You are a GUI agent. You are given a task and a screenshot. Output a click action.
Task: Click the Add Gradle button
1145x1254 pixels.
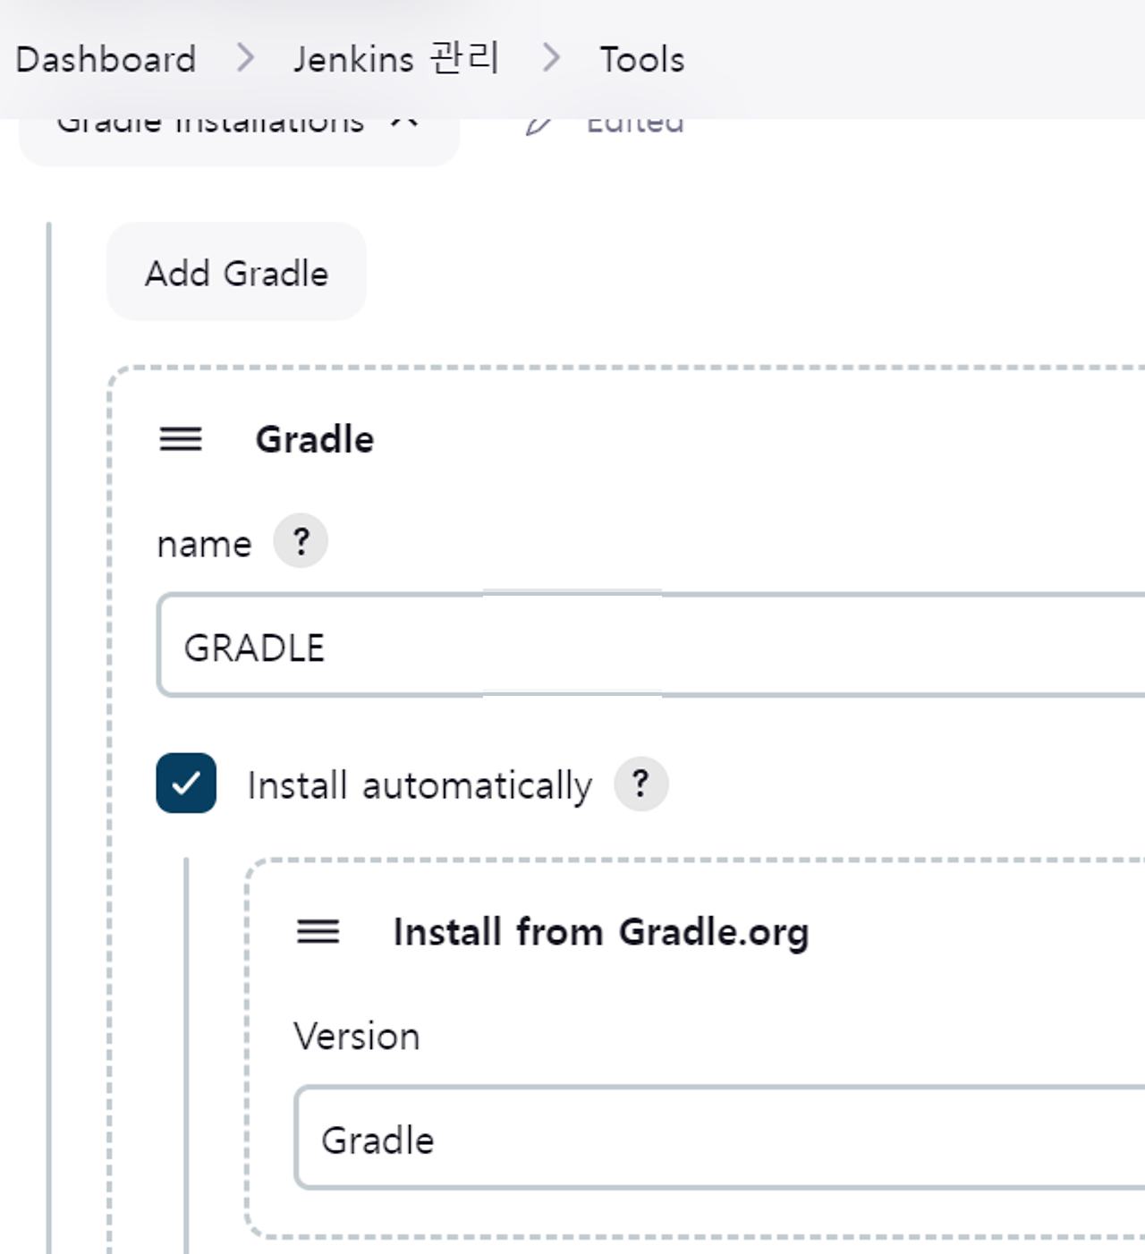coord(236,272)
